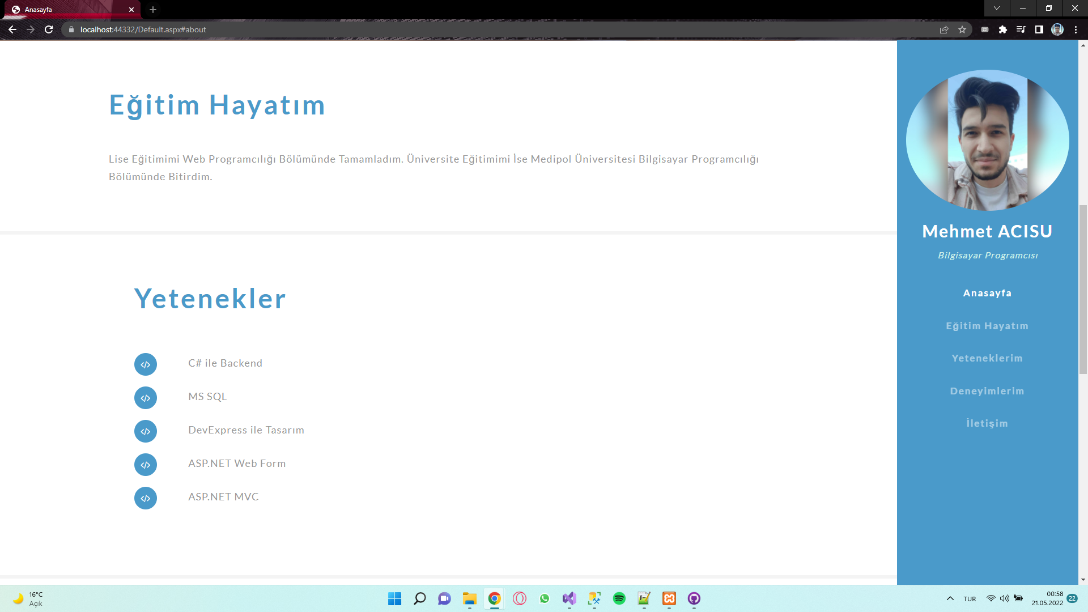
Task: Select Yeteneklerim in the sidebar menu
Action: (x=987, y=358)
